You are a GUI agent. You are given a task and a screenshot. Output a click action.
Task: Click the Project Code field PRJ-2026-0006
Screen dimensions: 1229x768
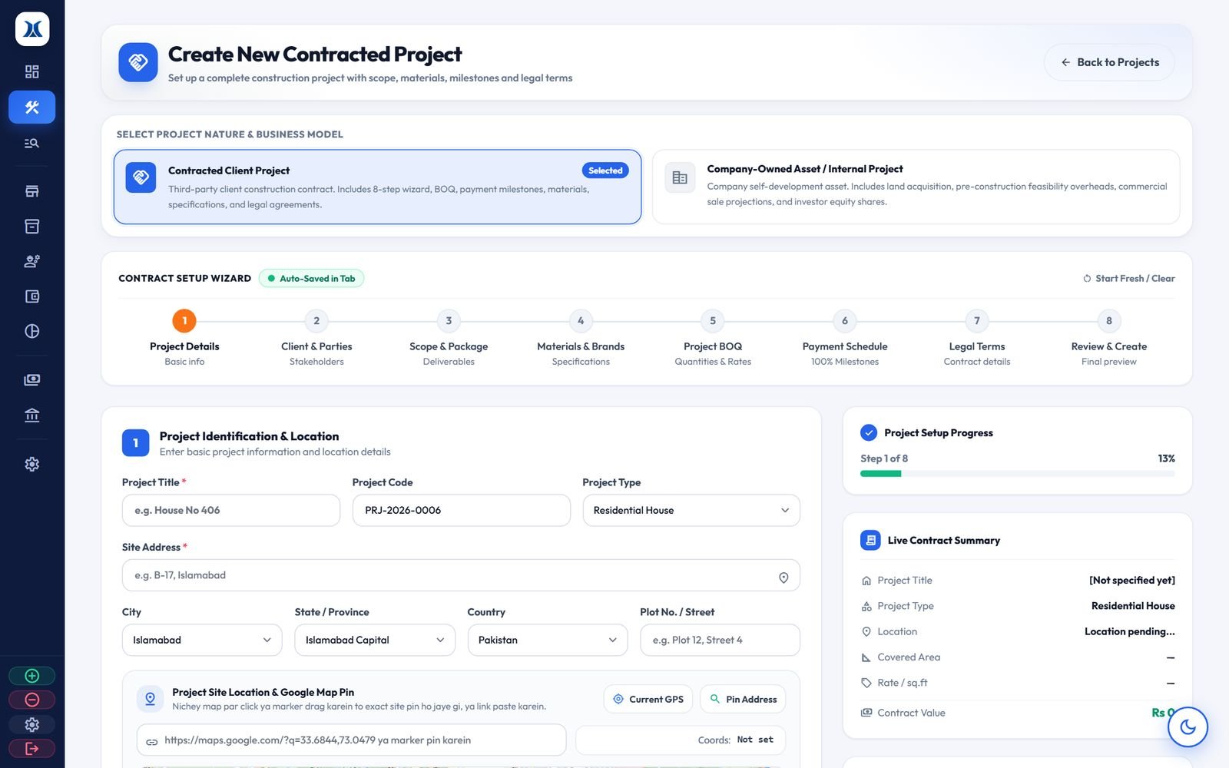(x=461, y=510)
